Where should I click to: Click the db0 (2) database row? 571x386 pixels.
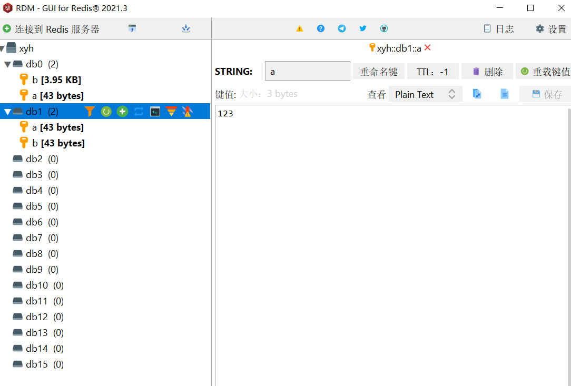click(105, 64)
